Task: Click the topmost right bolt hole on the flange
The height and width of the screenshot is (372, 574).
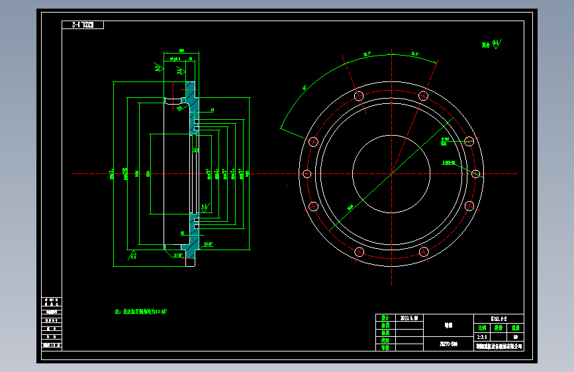Action: (424, 96)
